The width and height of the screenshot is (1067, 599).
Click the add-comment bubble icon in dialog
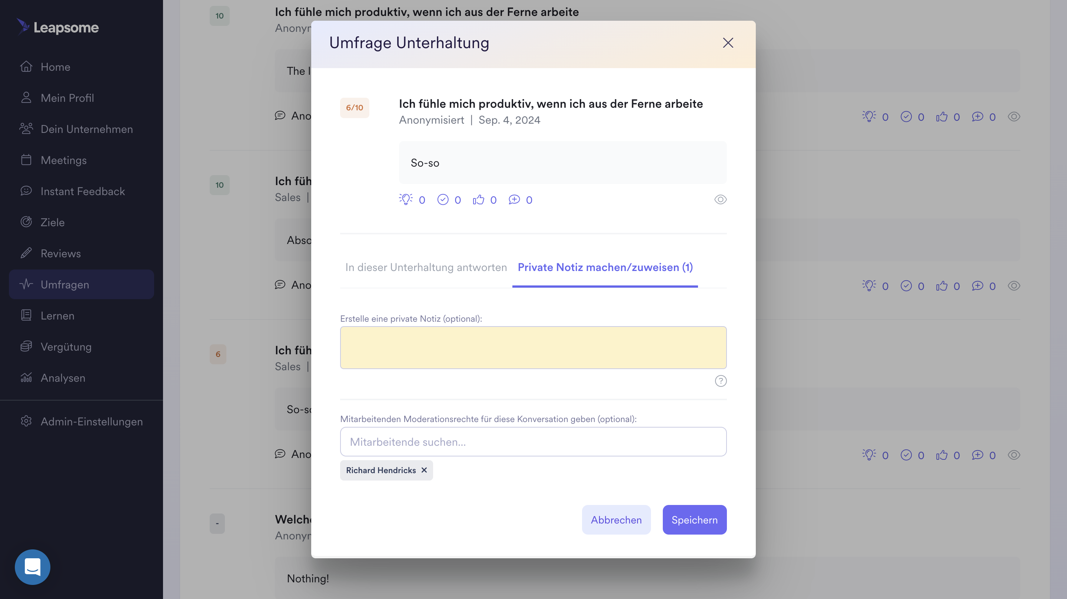[514, 200]
